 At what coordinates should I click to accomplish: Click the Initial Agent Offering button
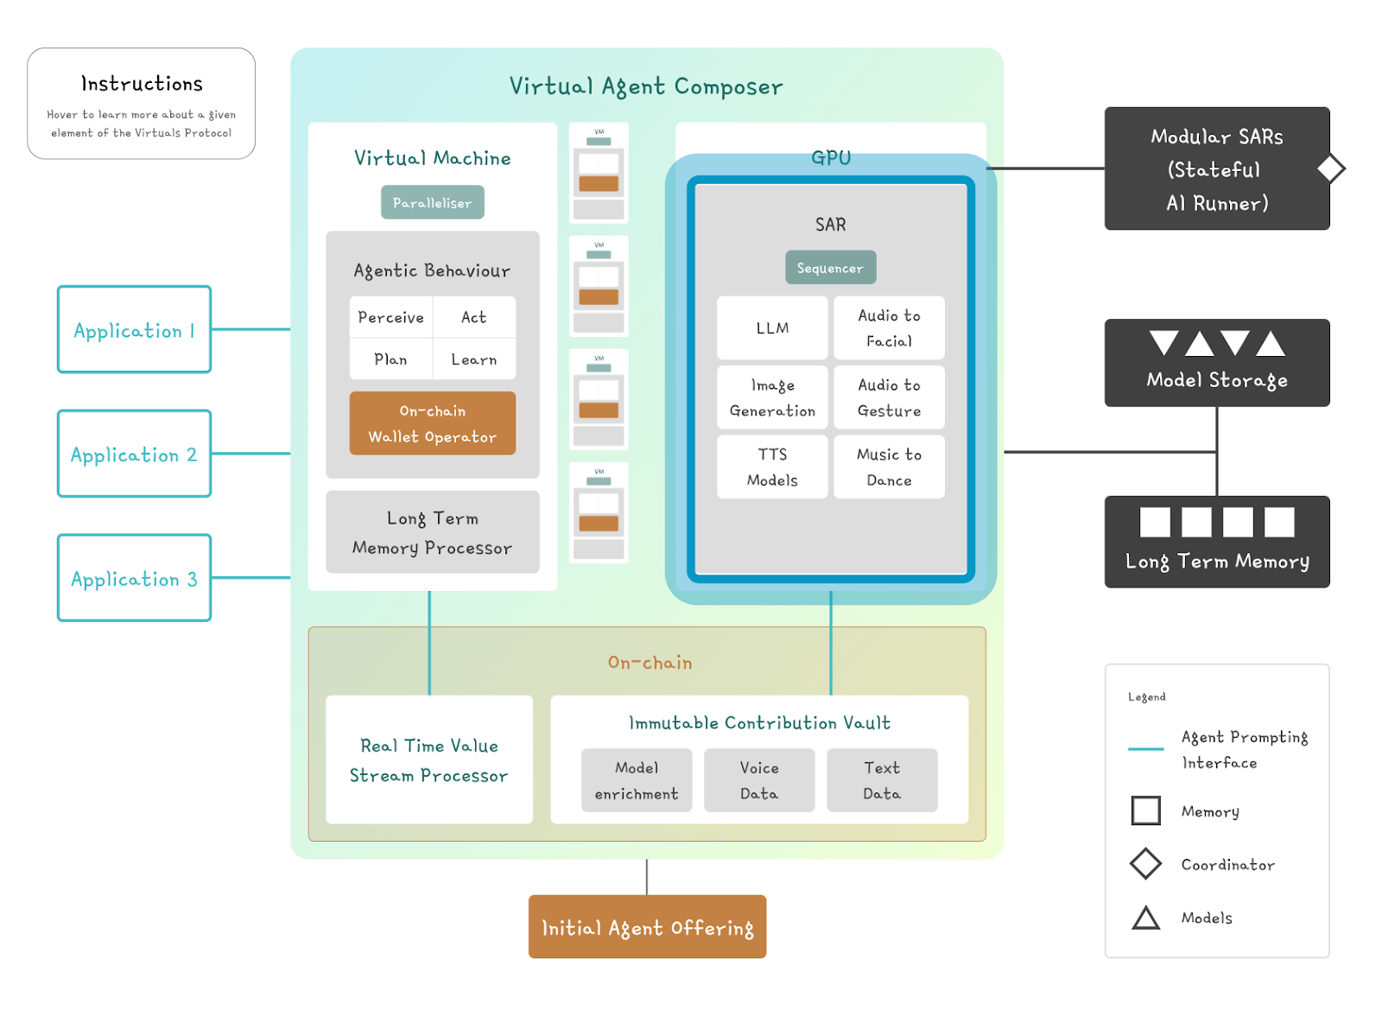tap(647, 927)
